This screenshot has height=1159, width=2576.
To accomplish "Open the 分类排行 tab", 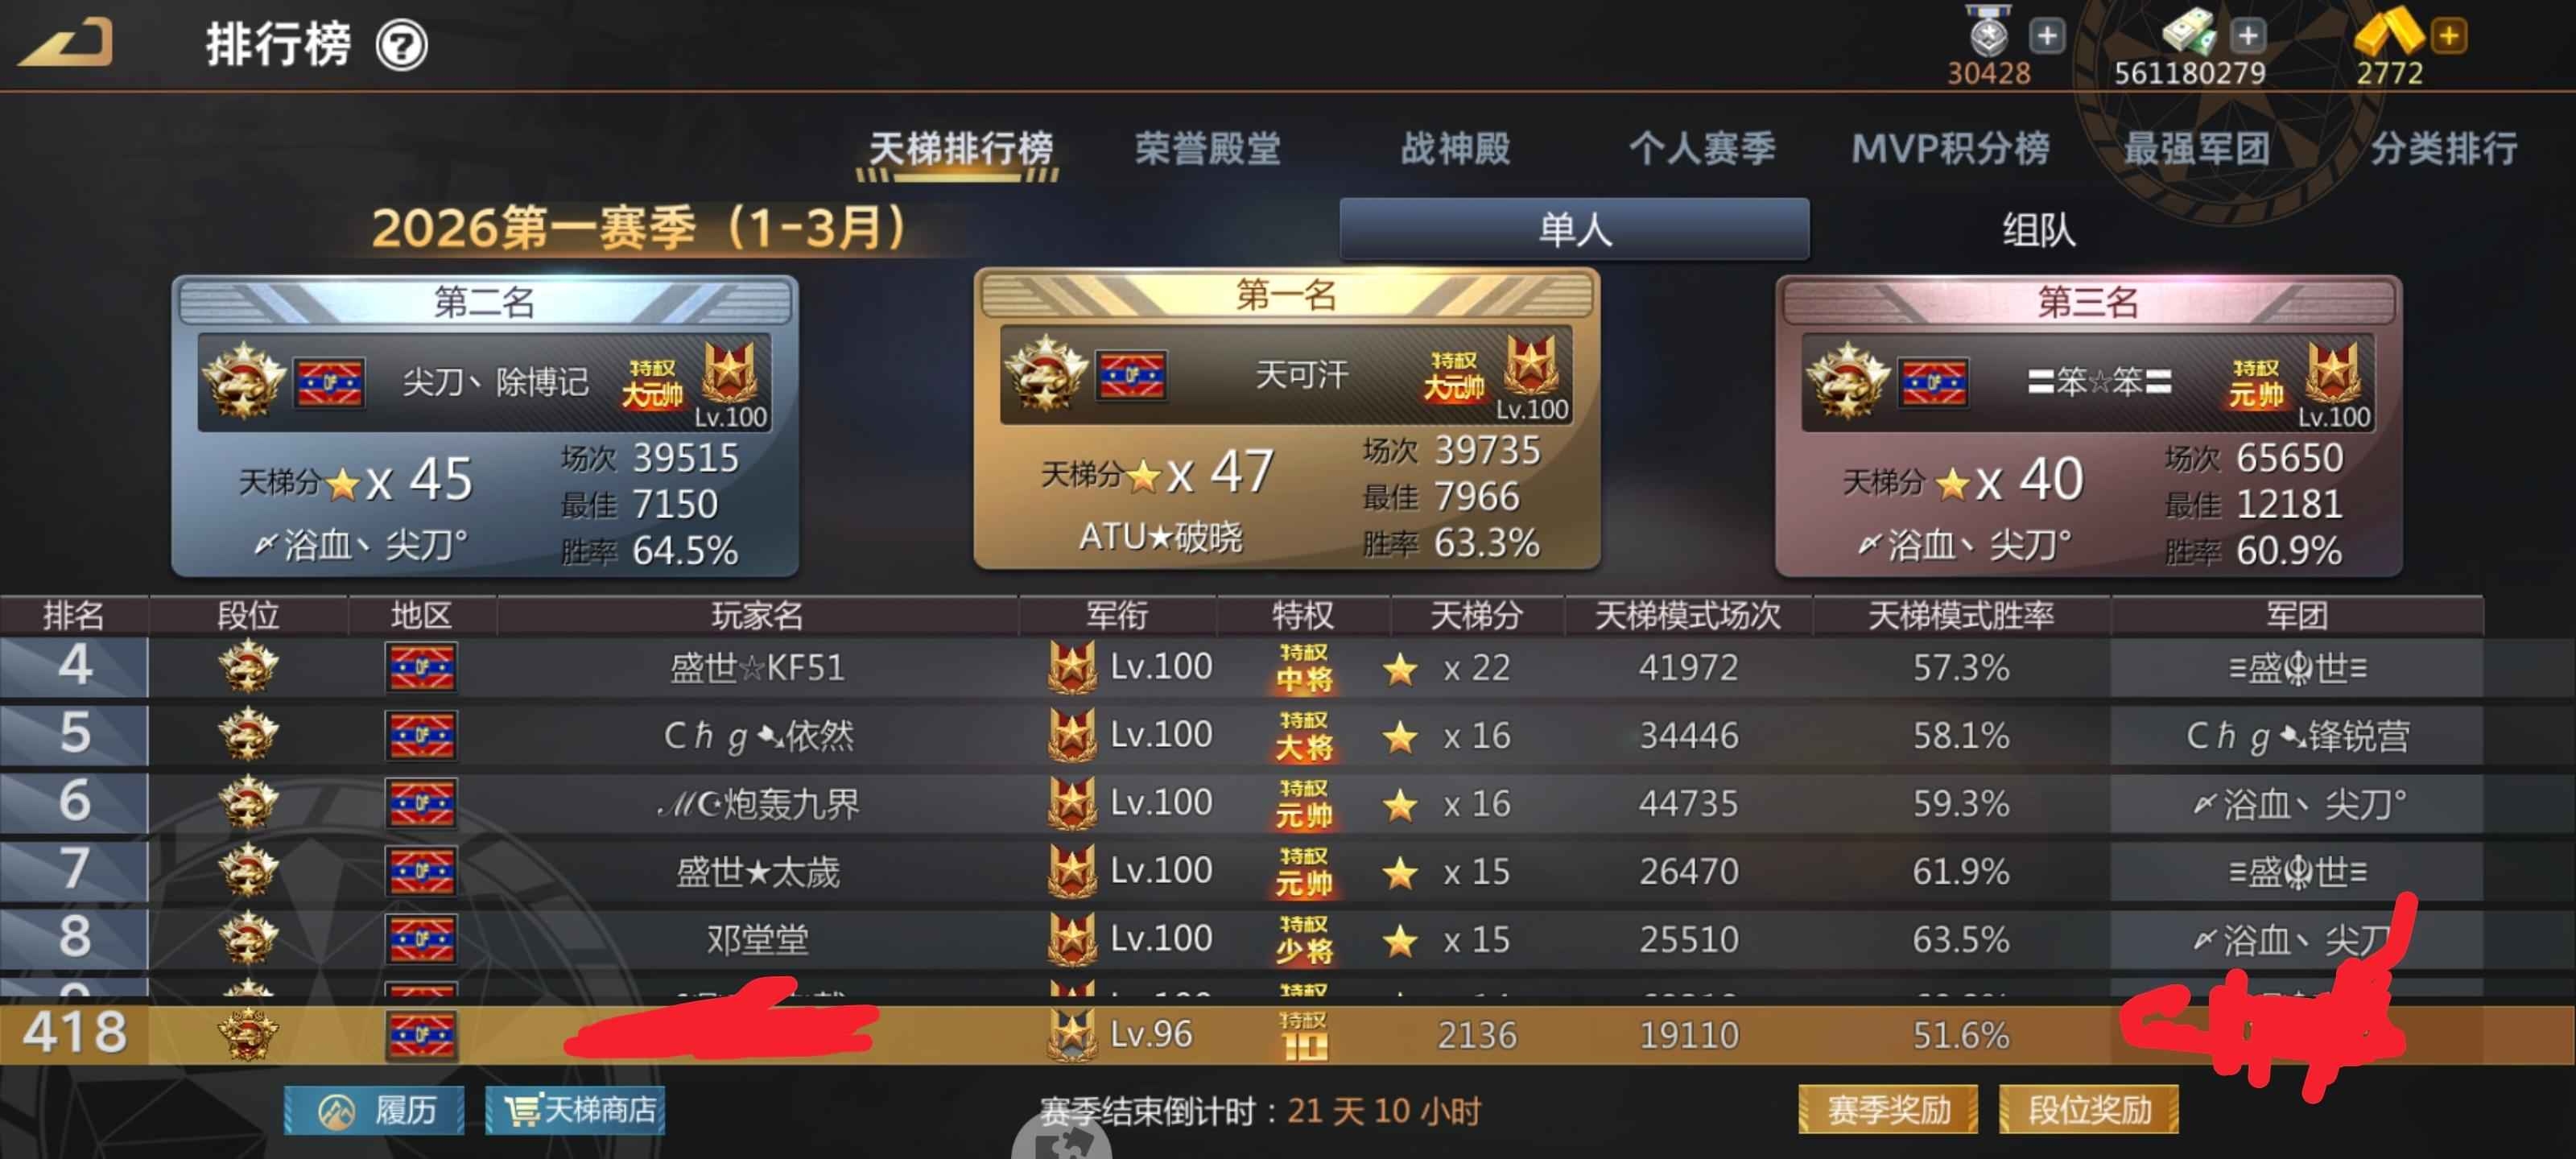I will [2443, 148].
